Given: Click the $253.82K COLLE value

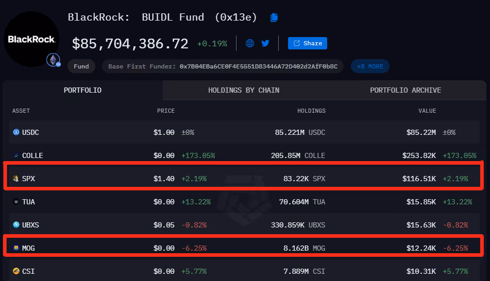Looking at the screenshot, I should point(419,155).
